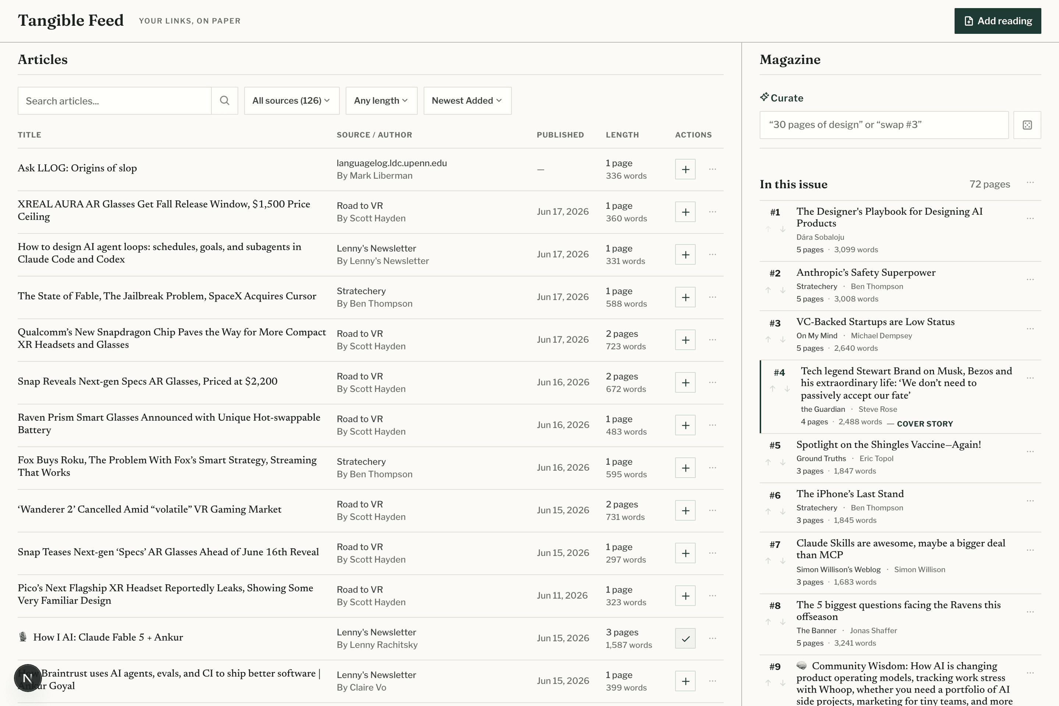
Task: Add the 'Fox Buys Roku' article
Action: coord(685,468)
